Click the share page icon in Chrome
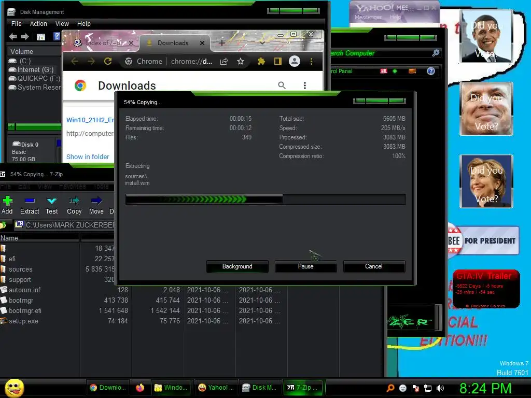 click(x=224, y=61)
